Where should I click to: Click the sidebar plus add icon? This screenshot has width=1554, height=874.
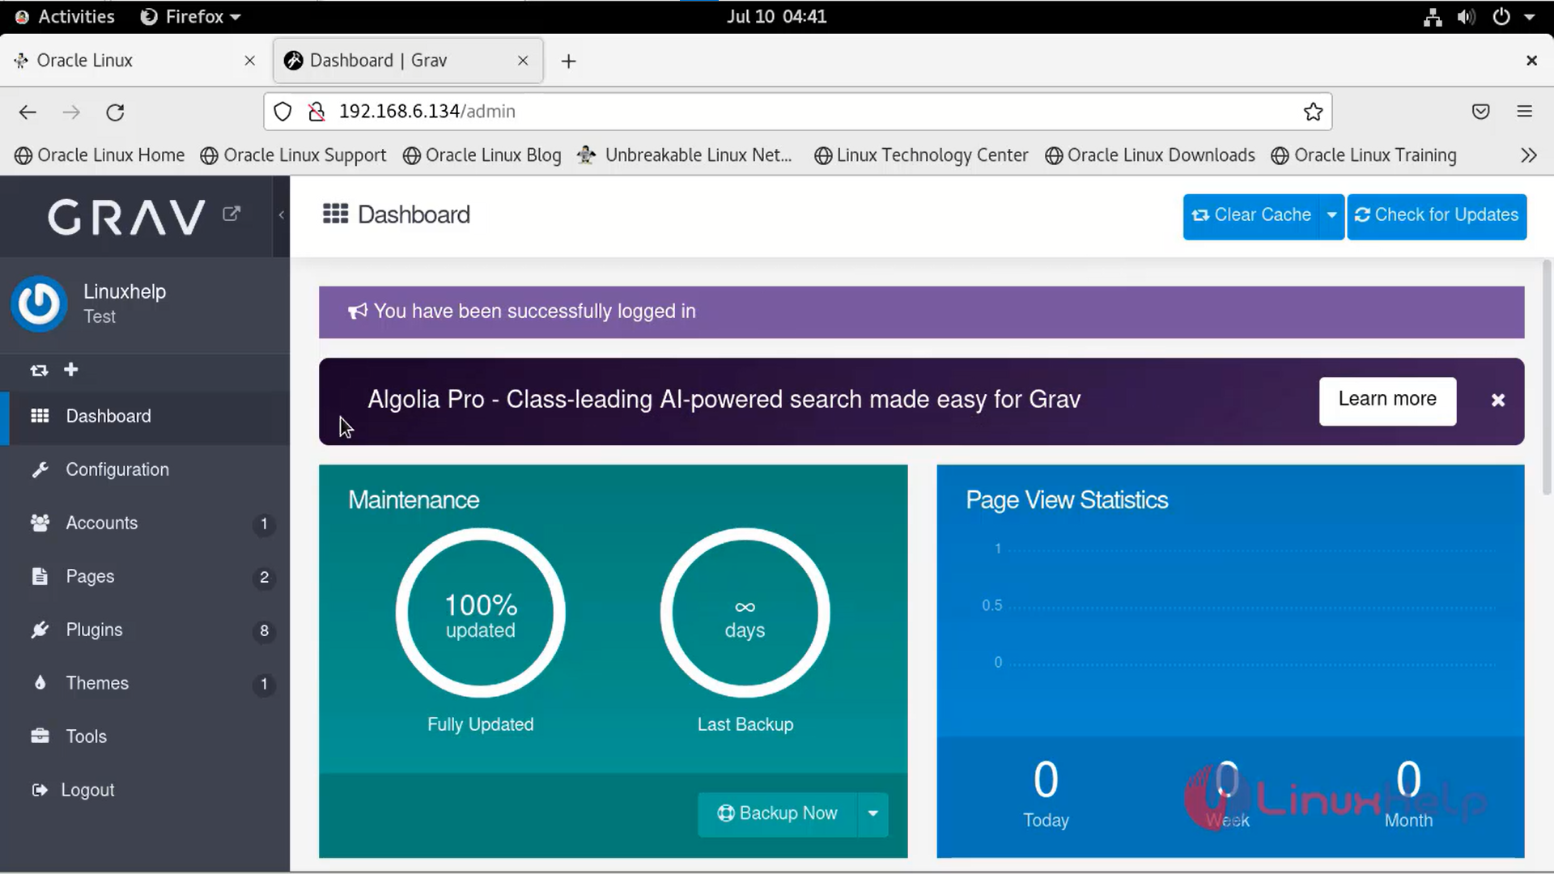tap(71, 370)
